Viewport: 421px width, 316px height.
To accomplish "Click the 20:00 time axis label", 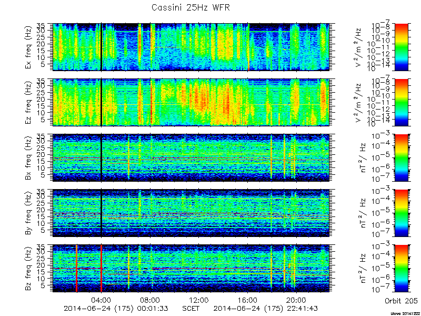I will tap(296, 300).
